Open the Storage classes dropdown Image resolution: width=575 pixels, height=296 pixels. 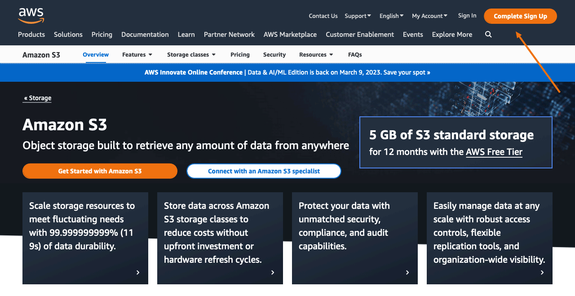[x=191, y=54]
